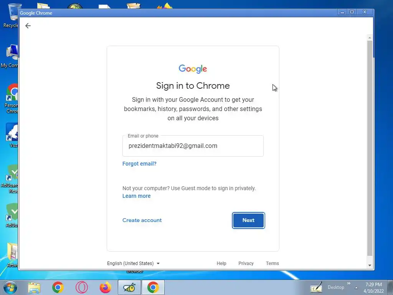Click the Sign in to Chrome heading

tap(193, 86)
